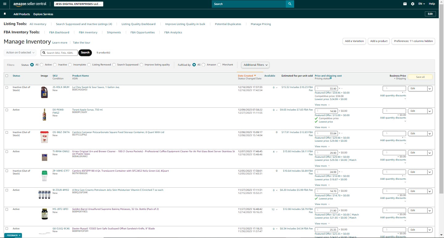The height and width of the screenshot is (238, 444).
Task: Click the Edit button in the top bar
Action: [x=430, y=14]
